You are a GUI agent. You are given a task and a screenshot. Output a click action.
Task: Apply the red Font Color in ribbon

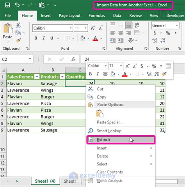click(95, 38)
